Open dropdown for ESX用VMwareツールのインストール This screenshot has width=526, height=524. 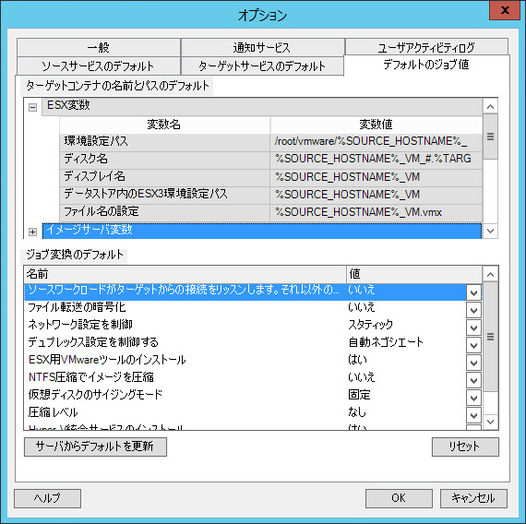(473, 363)
